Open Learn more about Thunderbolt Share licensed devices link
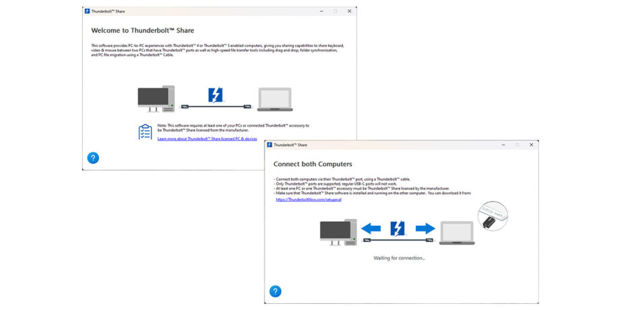This screenshot has width=620, height=310. click(x=207, y=138)
